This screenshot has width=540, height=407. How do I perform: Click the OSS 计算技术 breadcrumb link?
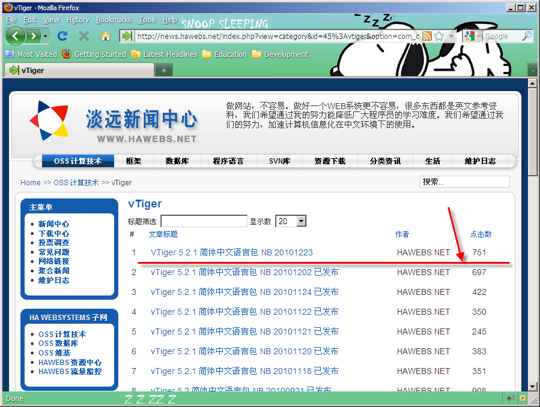click(x=76, y=183)
